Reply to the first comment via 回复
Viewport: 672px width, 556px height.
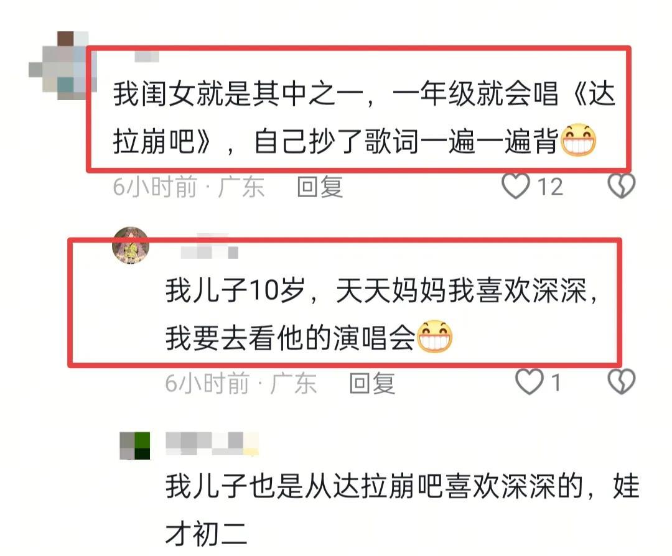[320, 187]
